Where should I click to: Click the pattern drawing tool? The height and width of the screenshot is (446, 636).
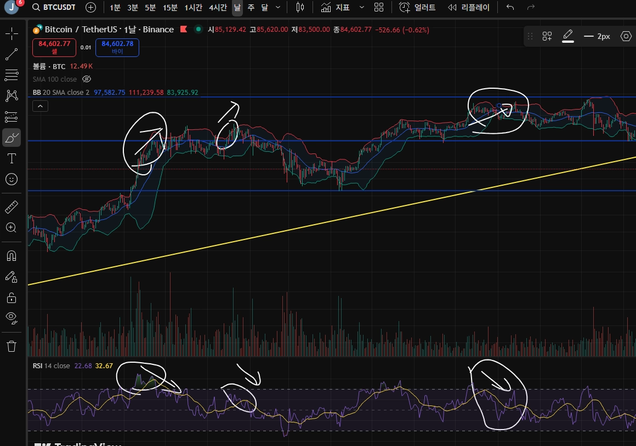tap(12, 96)
